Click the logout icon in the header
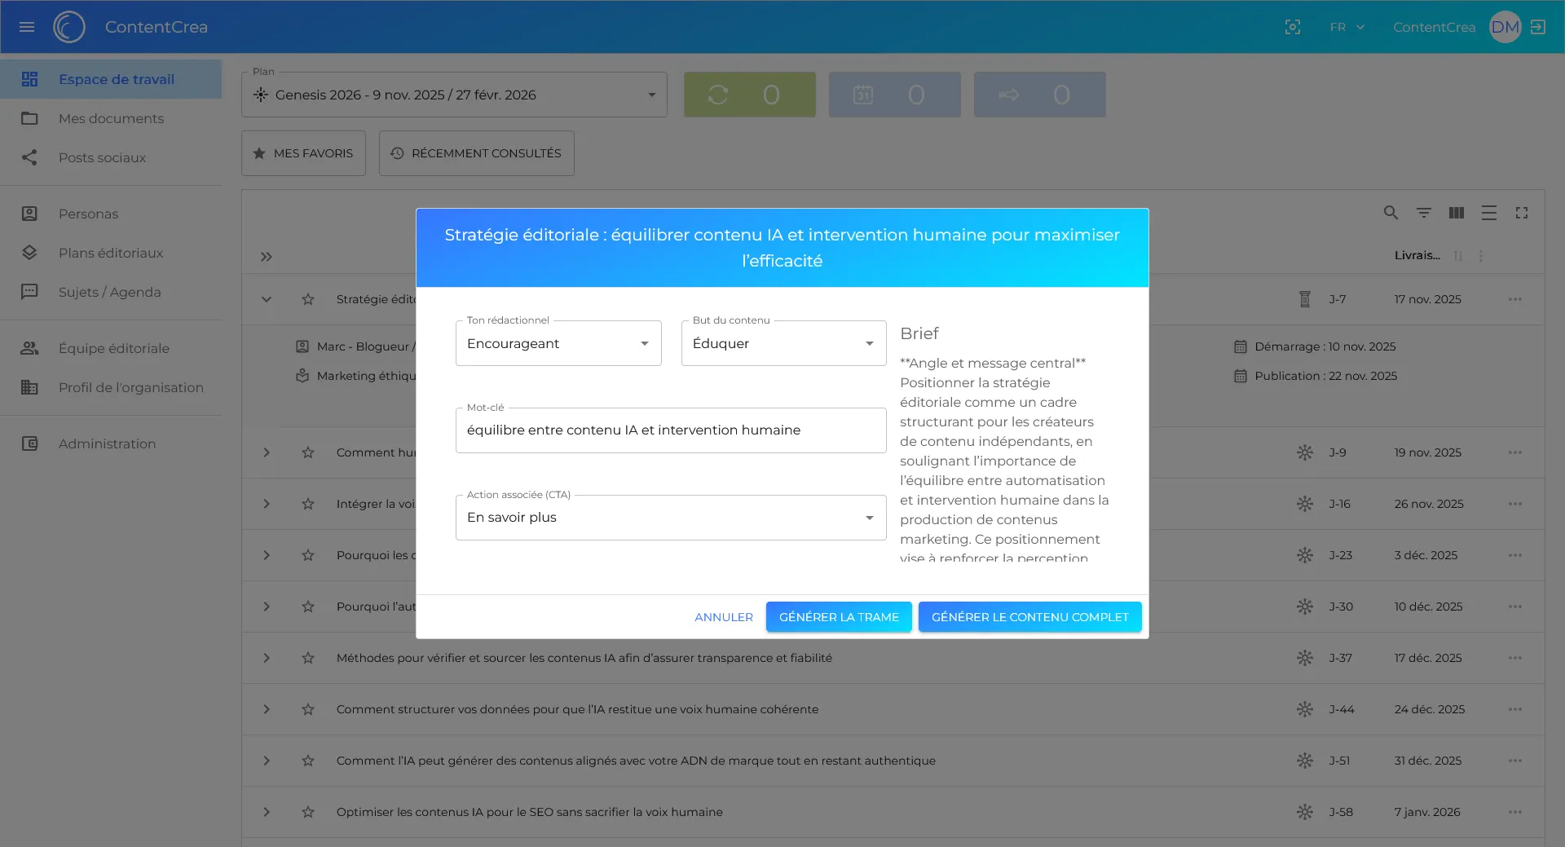 click(1538, 27)
